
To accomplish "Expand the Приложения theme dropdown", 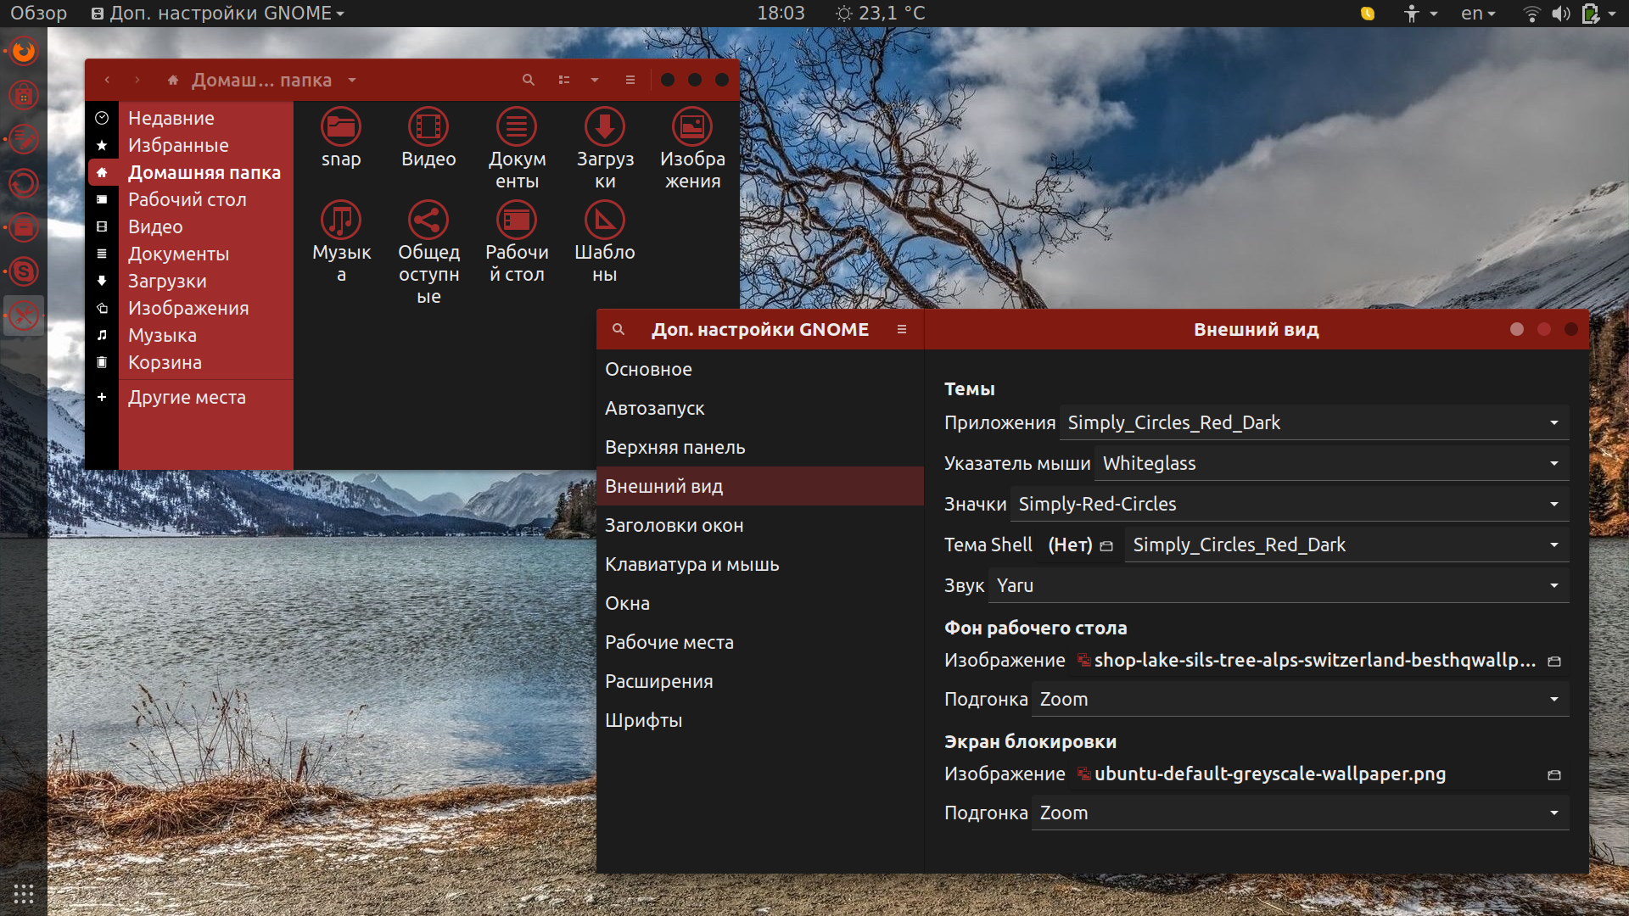I will coord(1314,422).
